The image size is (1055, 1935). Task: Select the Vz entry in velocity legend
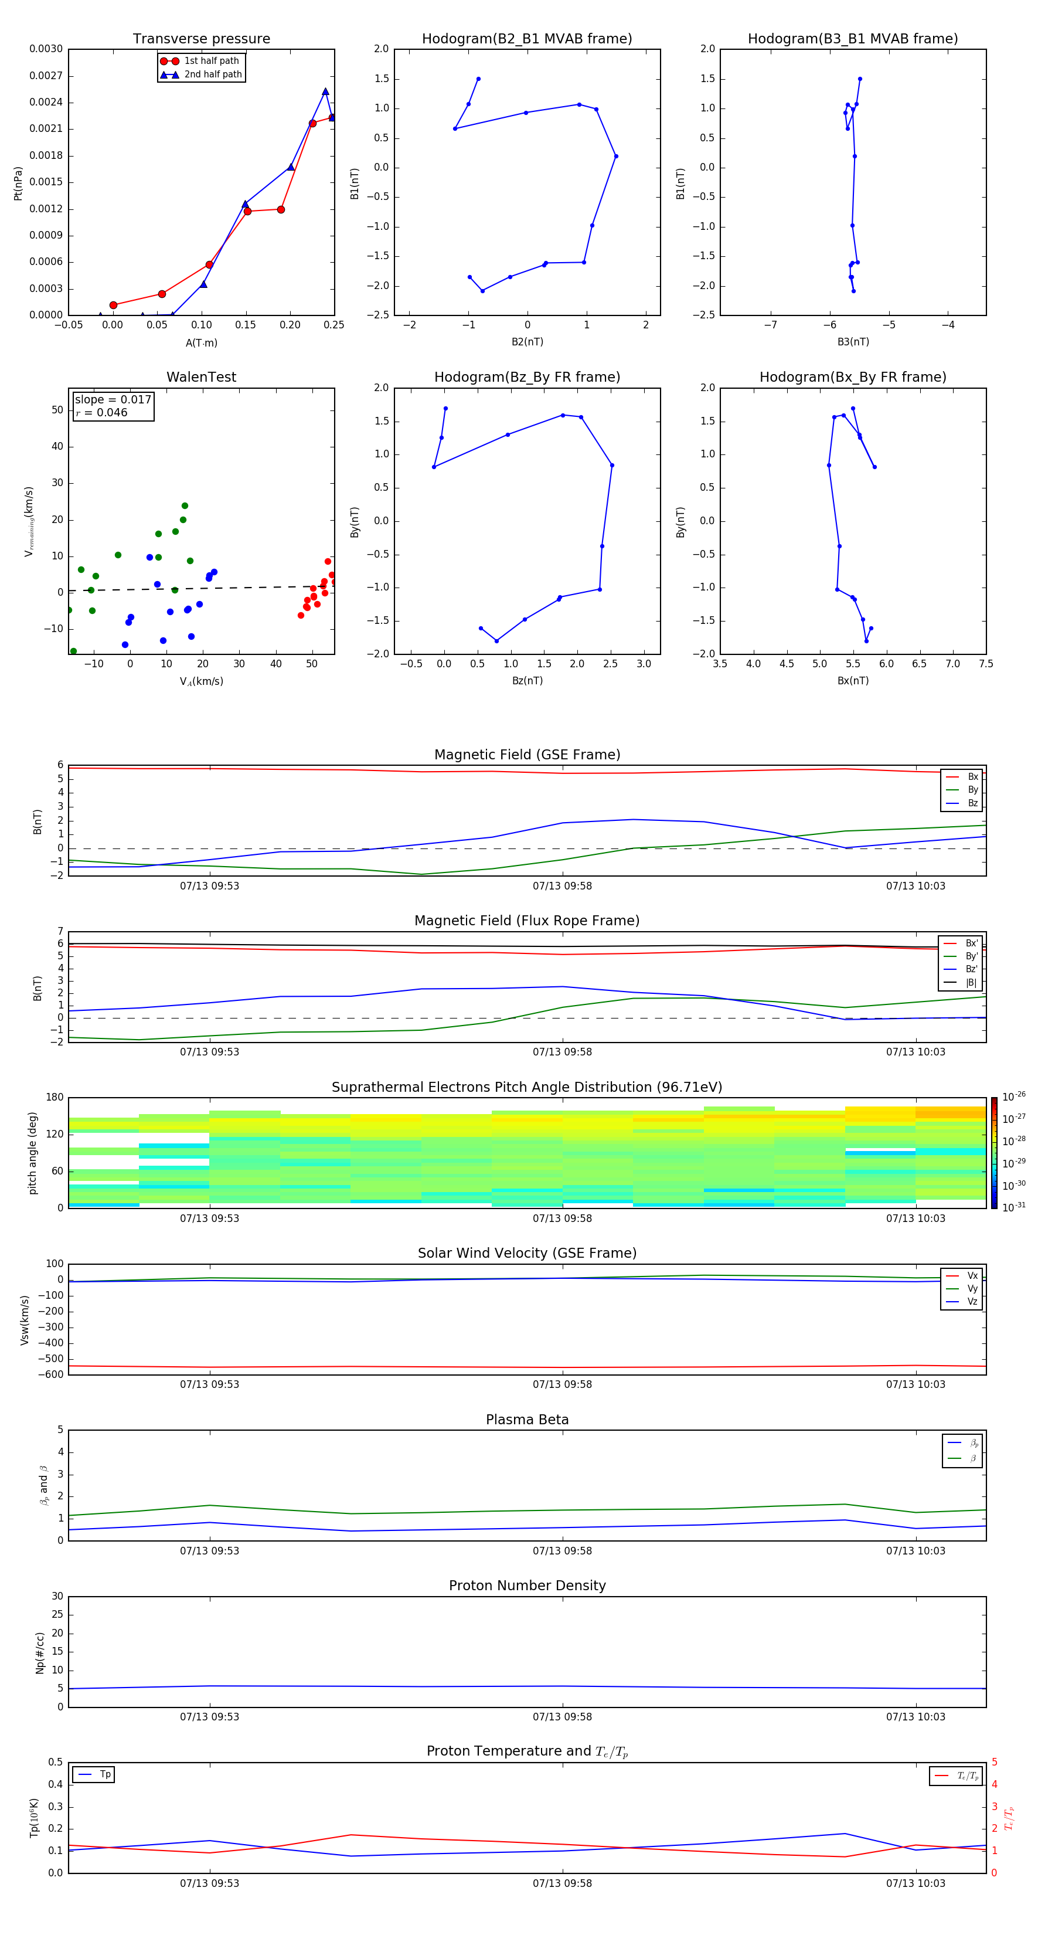(x=962, y=1302)
